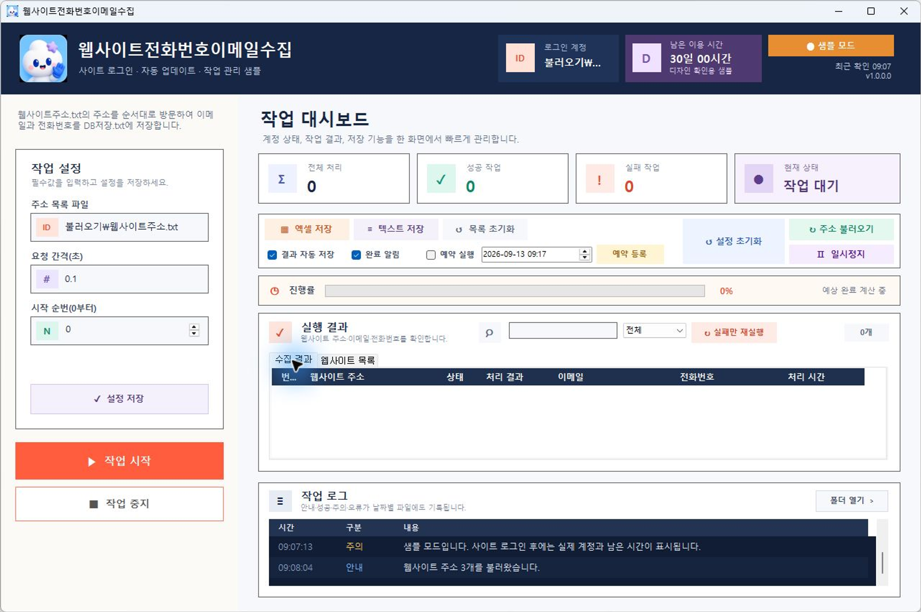The image size is (921, 612).
Task: Click the 주소 불러오기 button
Action: click(841, 229)
